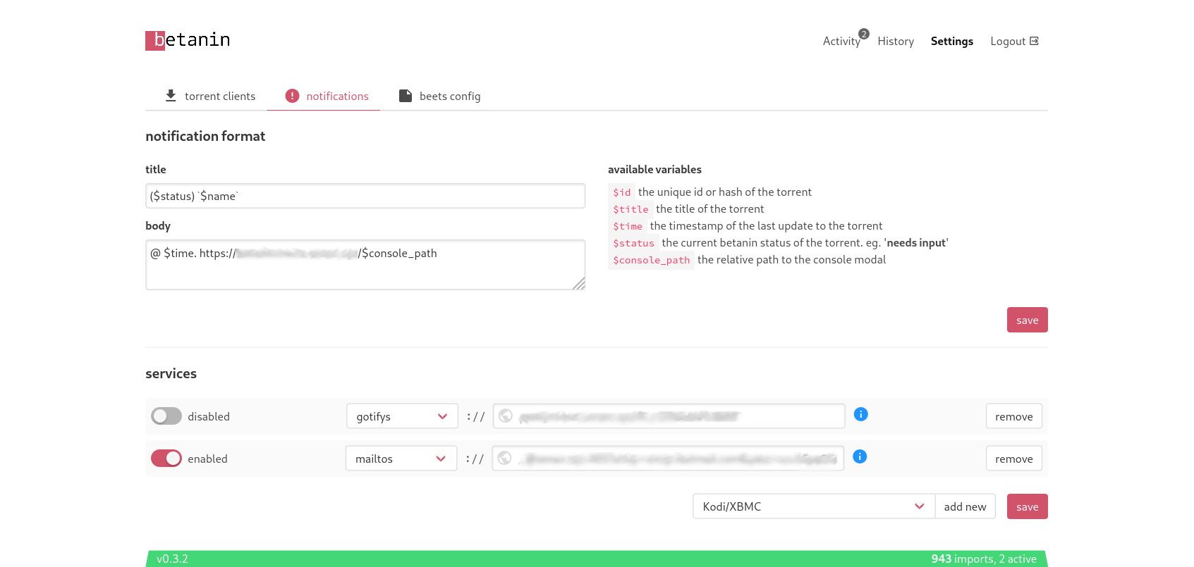This screenshot has height=567, width=1194.
Task: Click the info icon on gotifys row
Action: tap(860, 414)
